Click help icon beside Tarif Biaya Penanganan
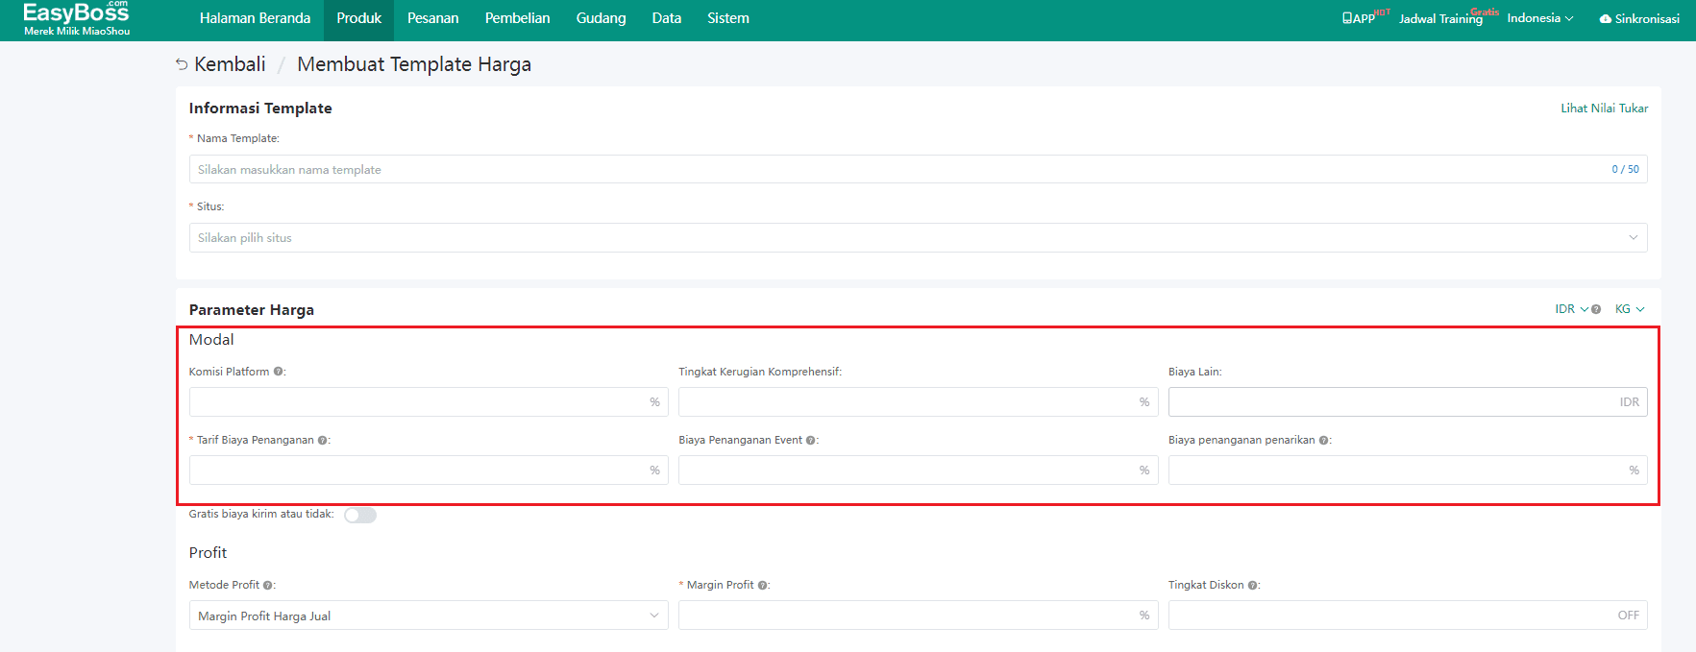This screenshot has height=652, width=1696. [x=323, y=441]
